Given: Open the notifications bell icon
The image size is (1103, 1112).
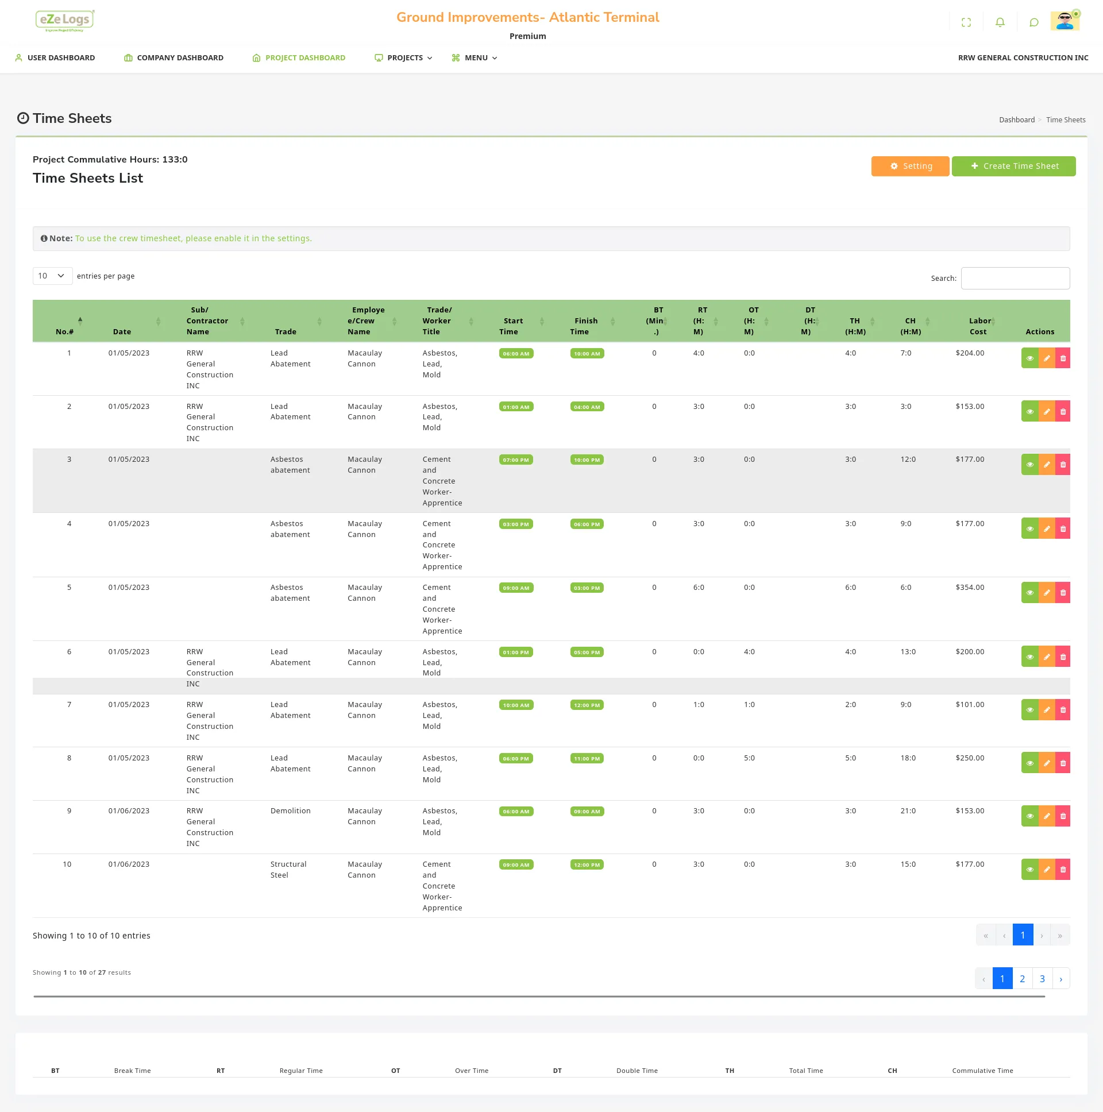Looking at the screenshot, I should click(1000, 22).
